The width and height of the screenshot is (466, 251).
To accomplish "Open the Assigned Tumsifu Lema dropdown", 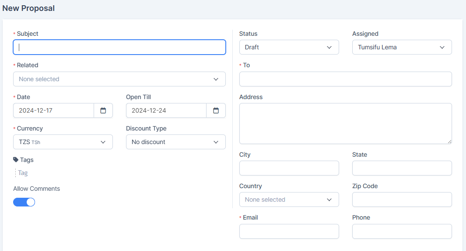I will pyautogui.click(x=402, y=47).
